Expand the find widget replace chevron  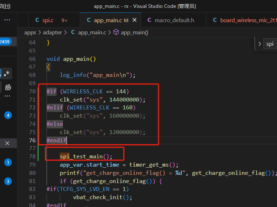coord(259,44)
